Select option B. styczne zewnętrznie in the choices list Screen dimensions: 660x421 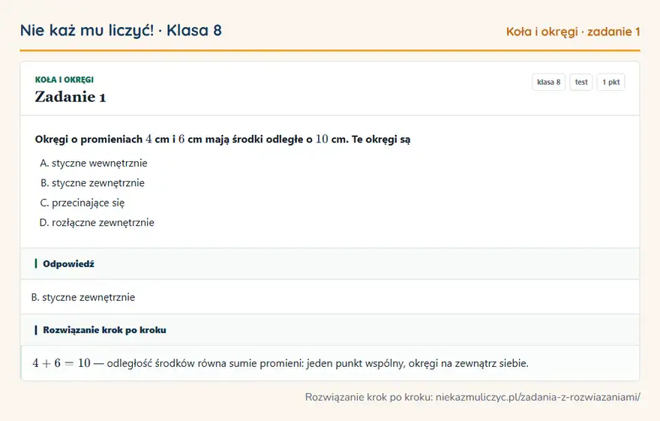click(92, 182)
